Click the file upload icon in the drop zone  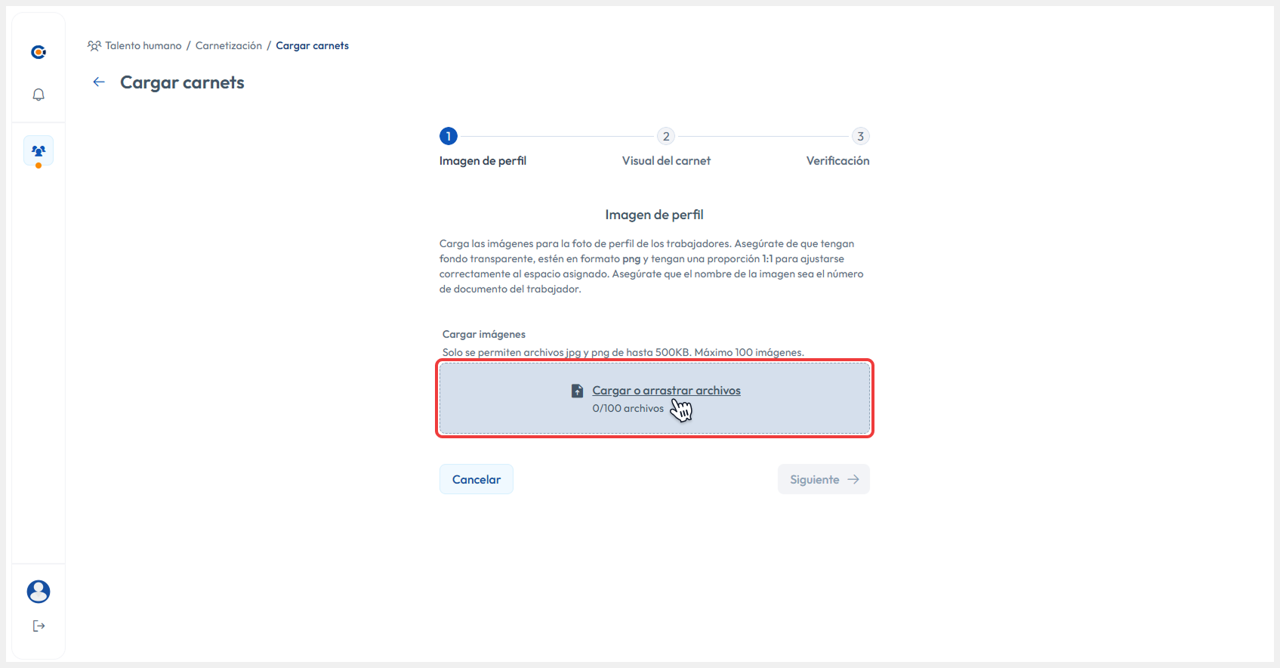pos(577,391)
